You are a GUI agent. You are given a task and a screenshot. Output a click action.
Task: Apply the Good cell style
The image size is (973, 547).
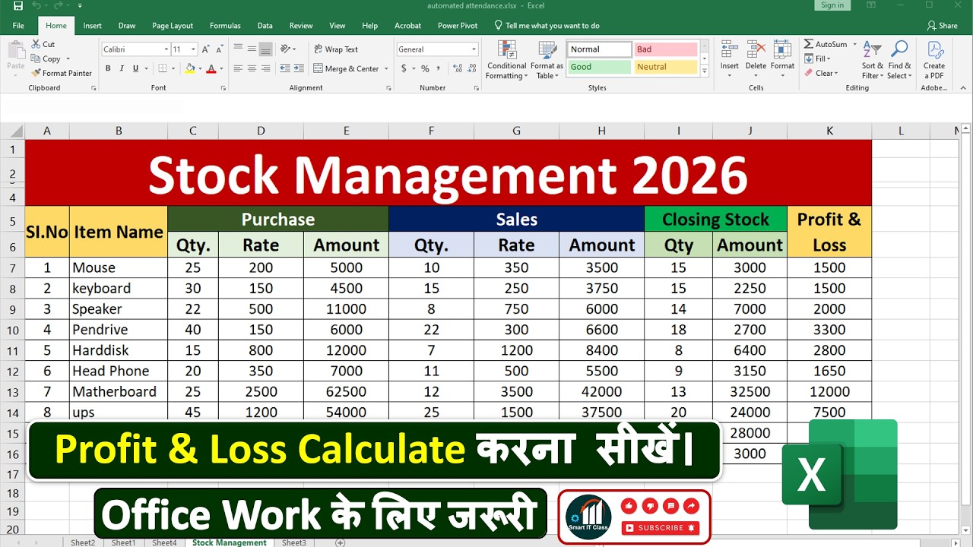click(600, 67)
